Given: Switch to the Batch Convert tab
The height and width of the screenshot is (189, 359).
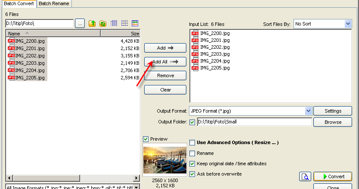Looking at the screenshot, I should [x=19, y=4].
